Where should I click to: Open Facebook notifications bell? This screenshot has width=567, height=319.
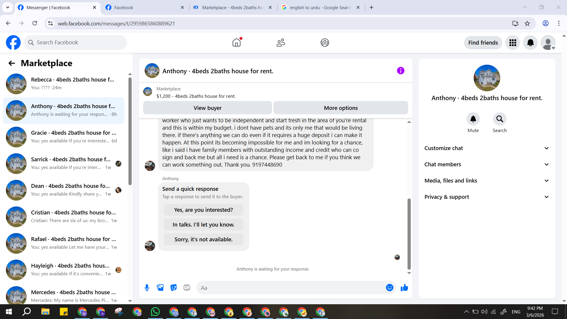(530, 43)
